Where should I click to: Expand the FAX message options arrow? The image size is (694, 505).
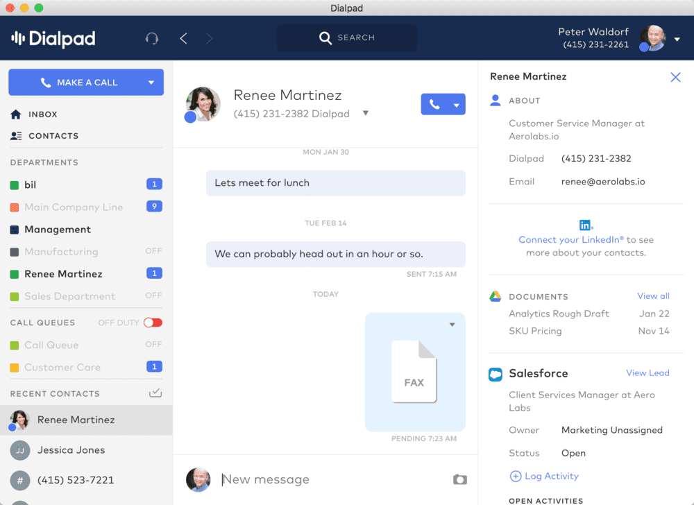[452, 325]
